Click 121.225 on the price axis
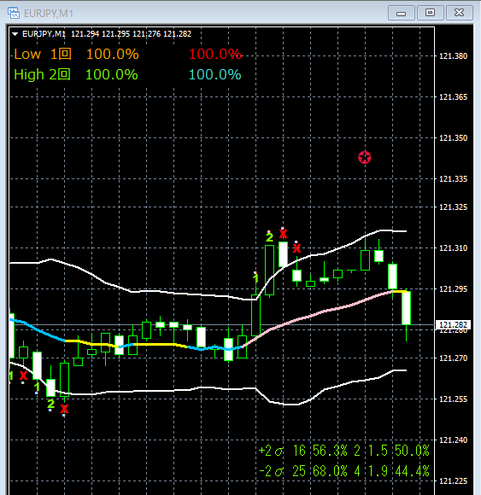481x495 pixels. 453,481
